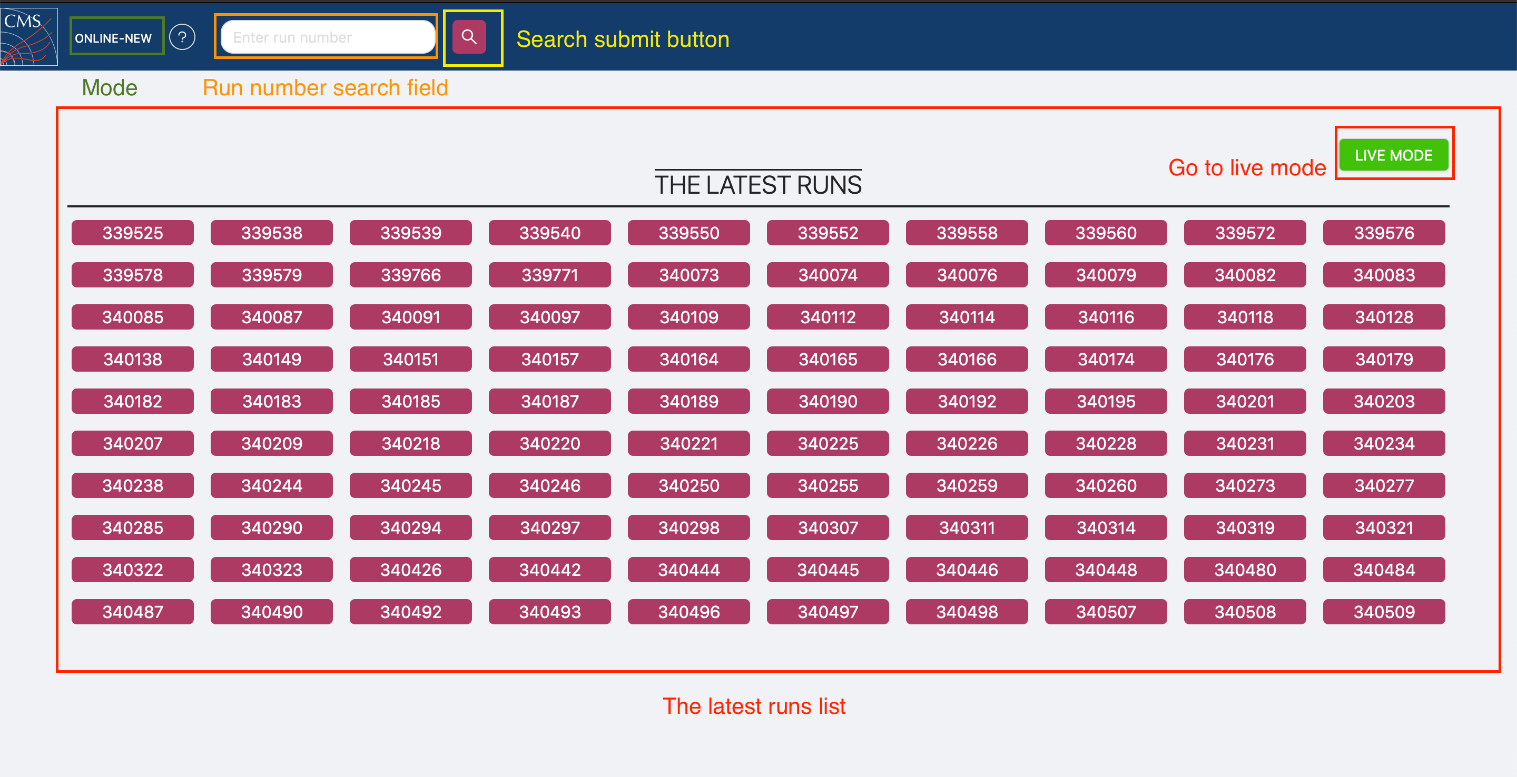Select run 340112

click(828, 317)
